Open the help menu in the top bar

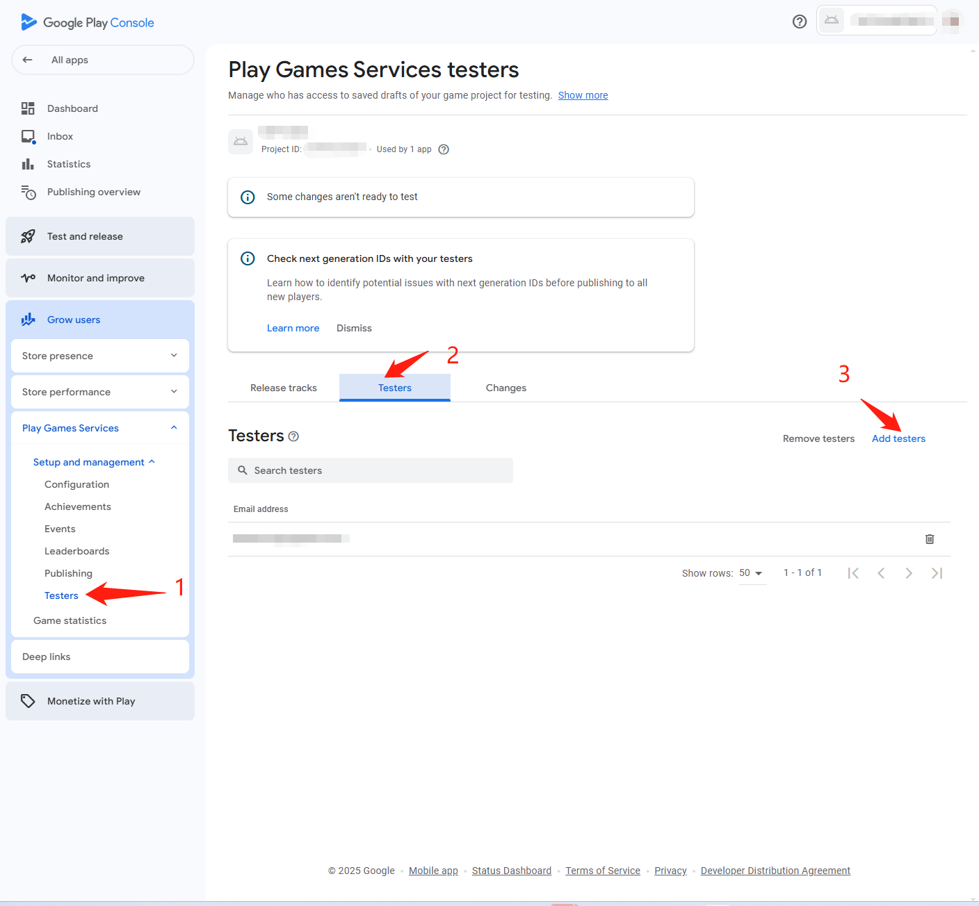(x=799, y=22)
